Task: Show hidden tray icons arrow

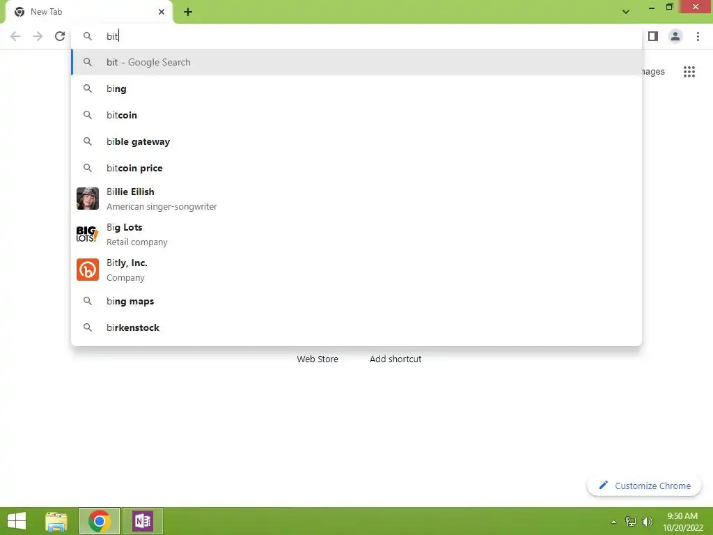Action: coord(613,522)
